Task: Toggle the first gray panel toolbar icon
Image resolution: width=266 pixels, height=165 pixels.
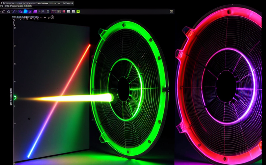Action: pos(68,11)
